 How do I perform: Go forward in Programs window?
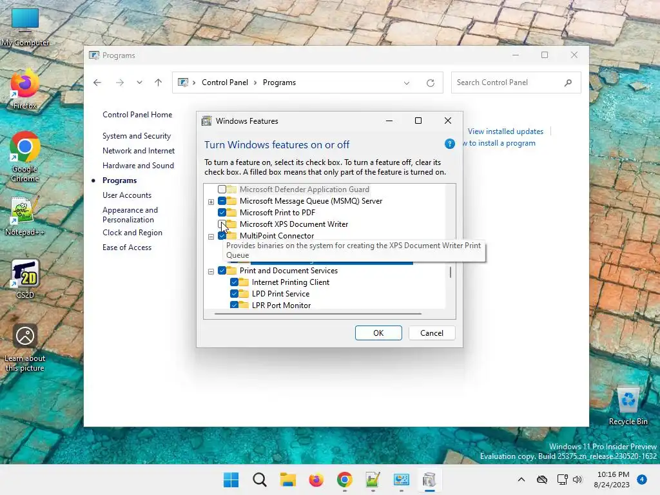point(120,82)
